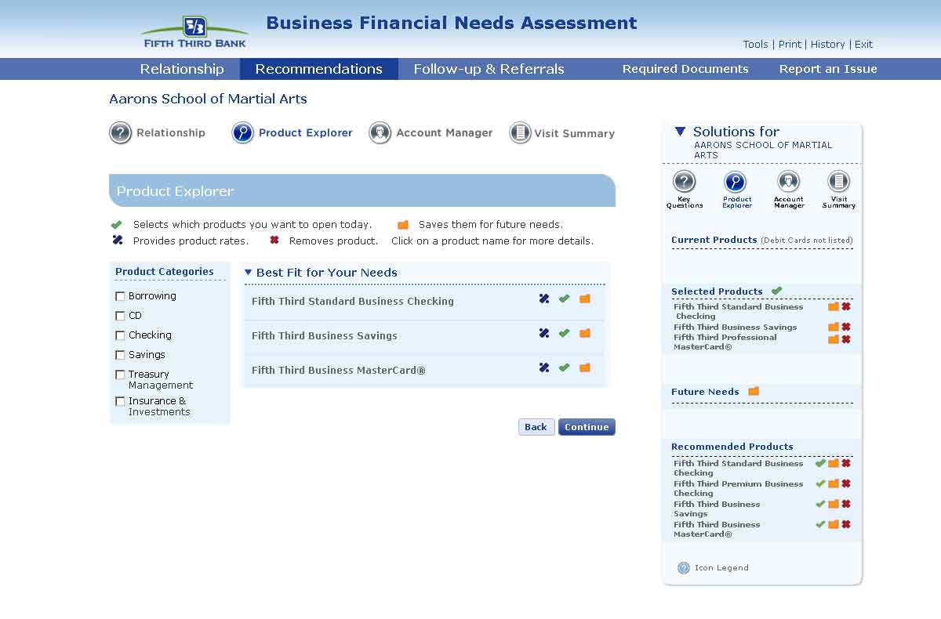Select recommended Standard Business Checking checkmark
Viewport: 941px width, 619px height.
coord(820,463)
